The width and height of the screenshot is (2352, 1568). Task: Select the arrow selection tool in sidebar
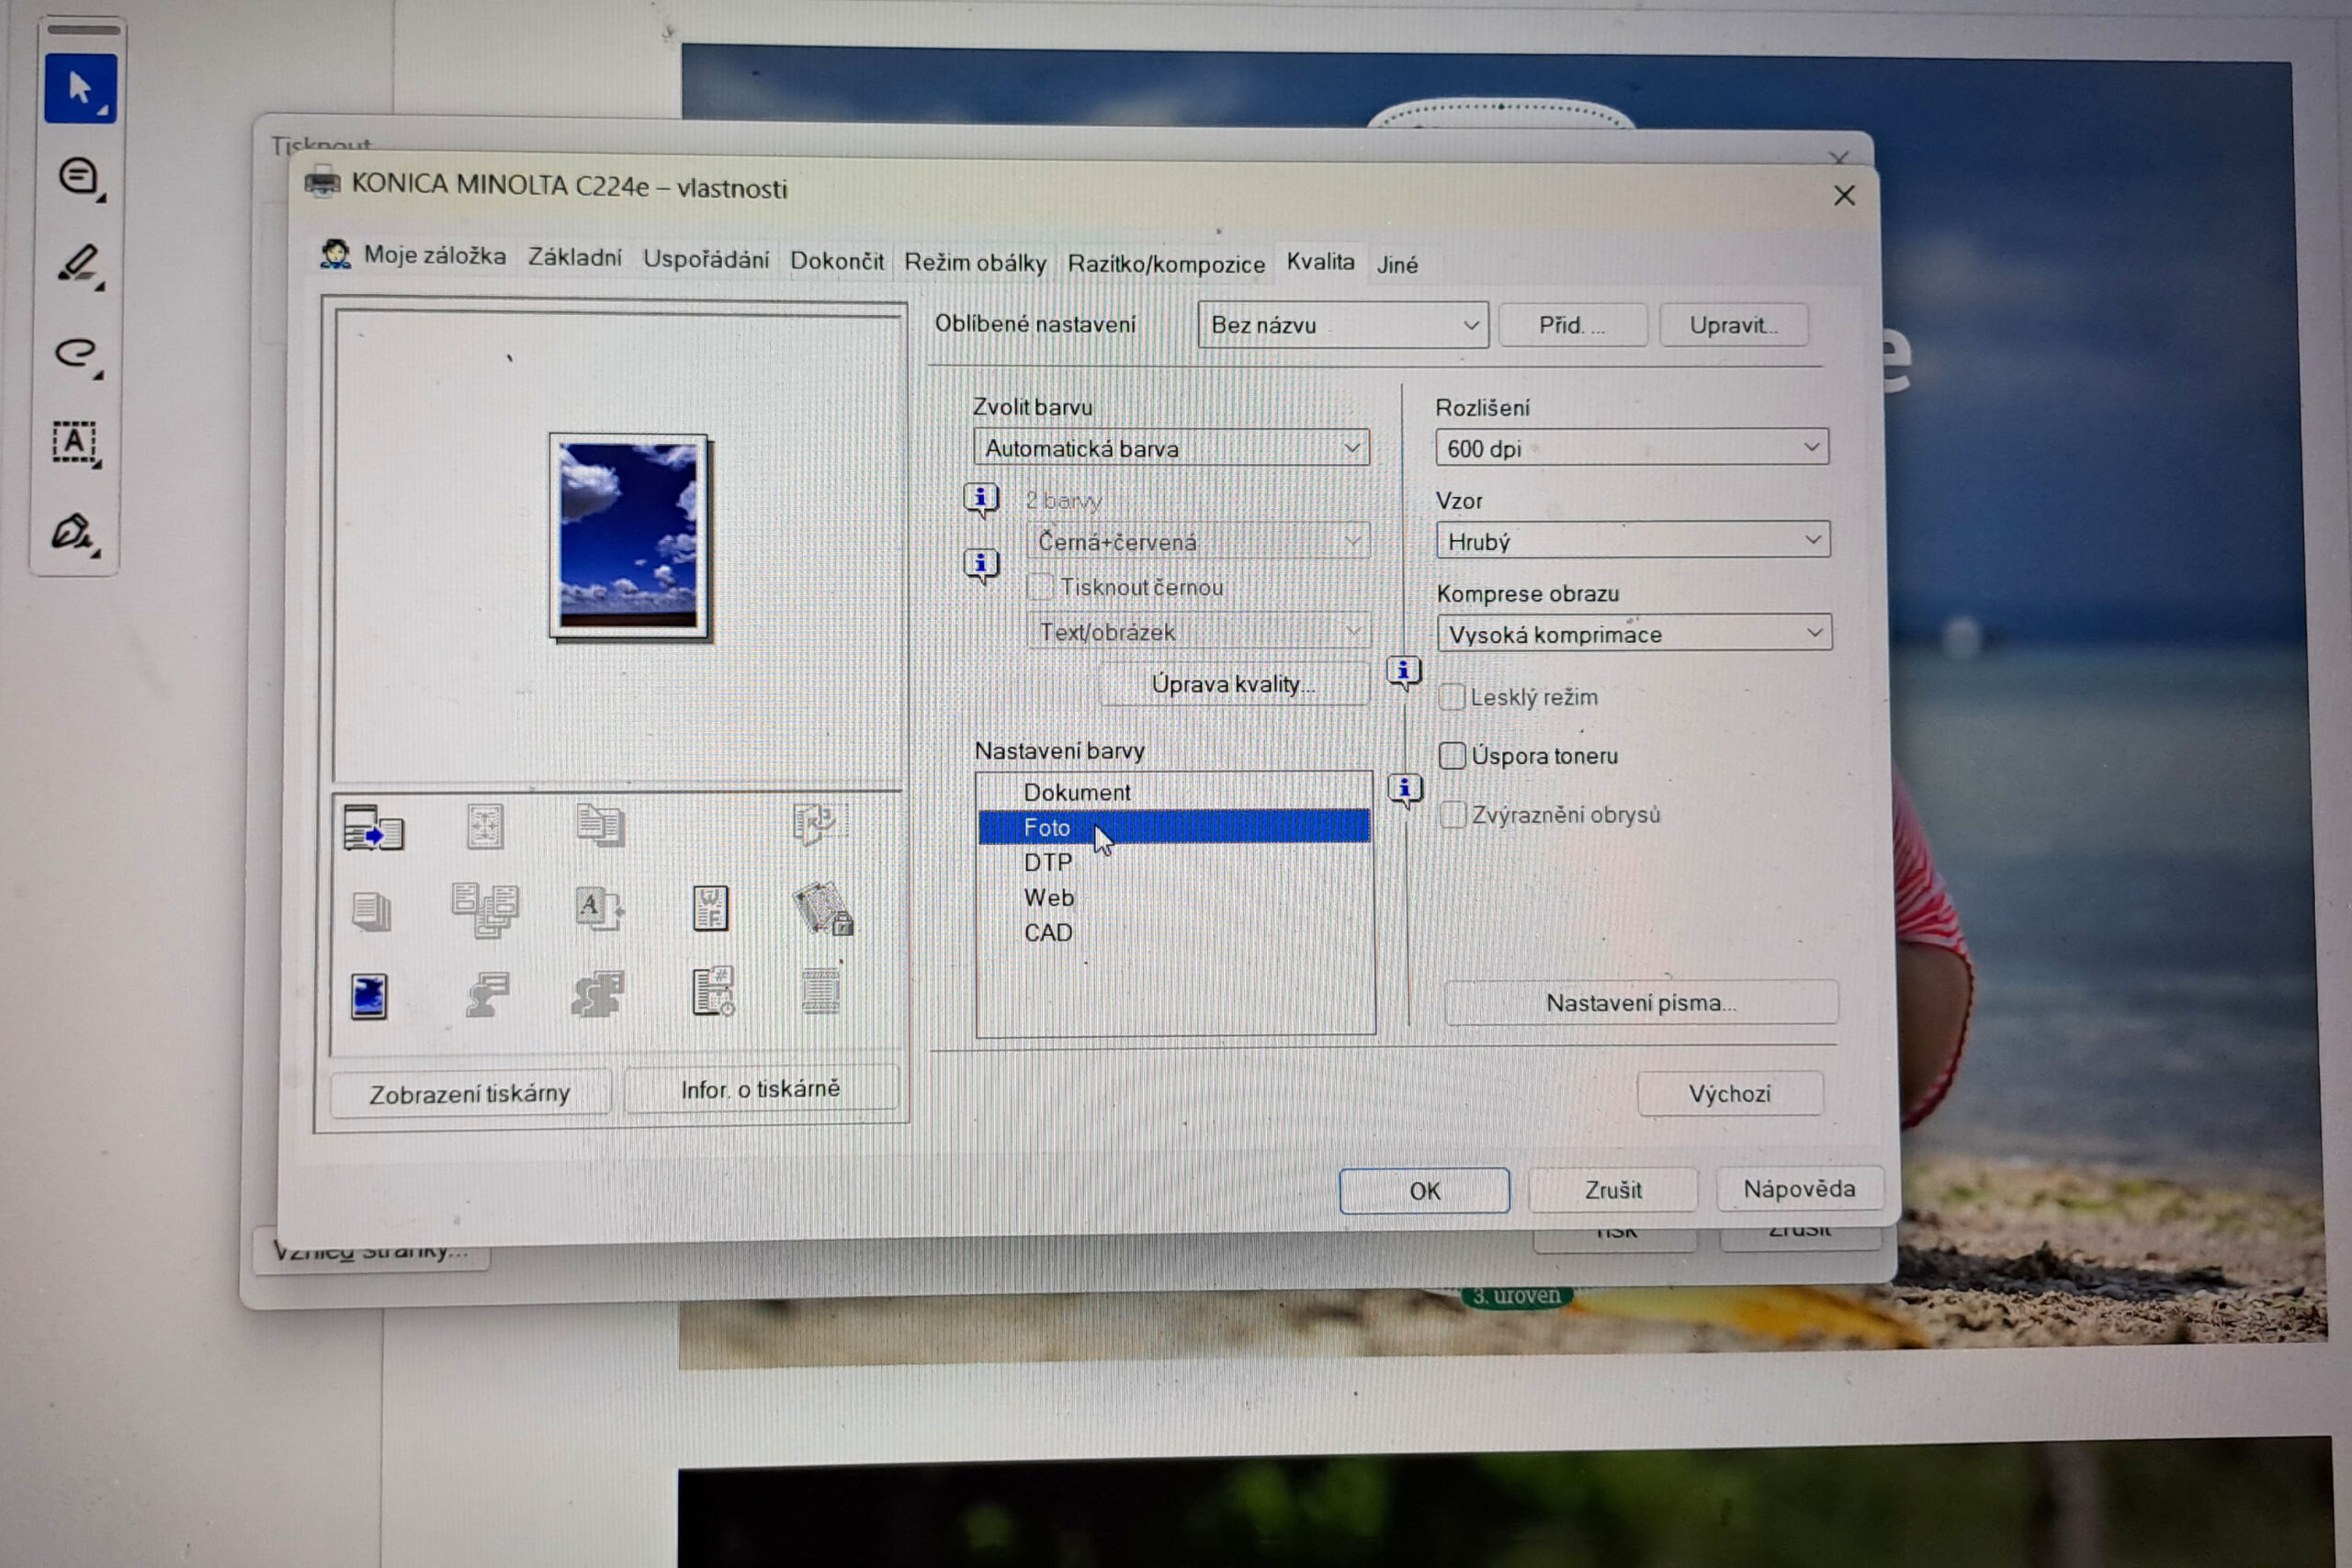(80, 89)
